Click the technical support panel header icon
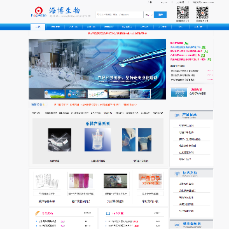229x229 pixels. pyautogui.click(x=177, y=174)
